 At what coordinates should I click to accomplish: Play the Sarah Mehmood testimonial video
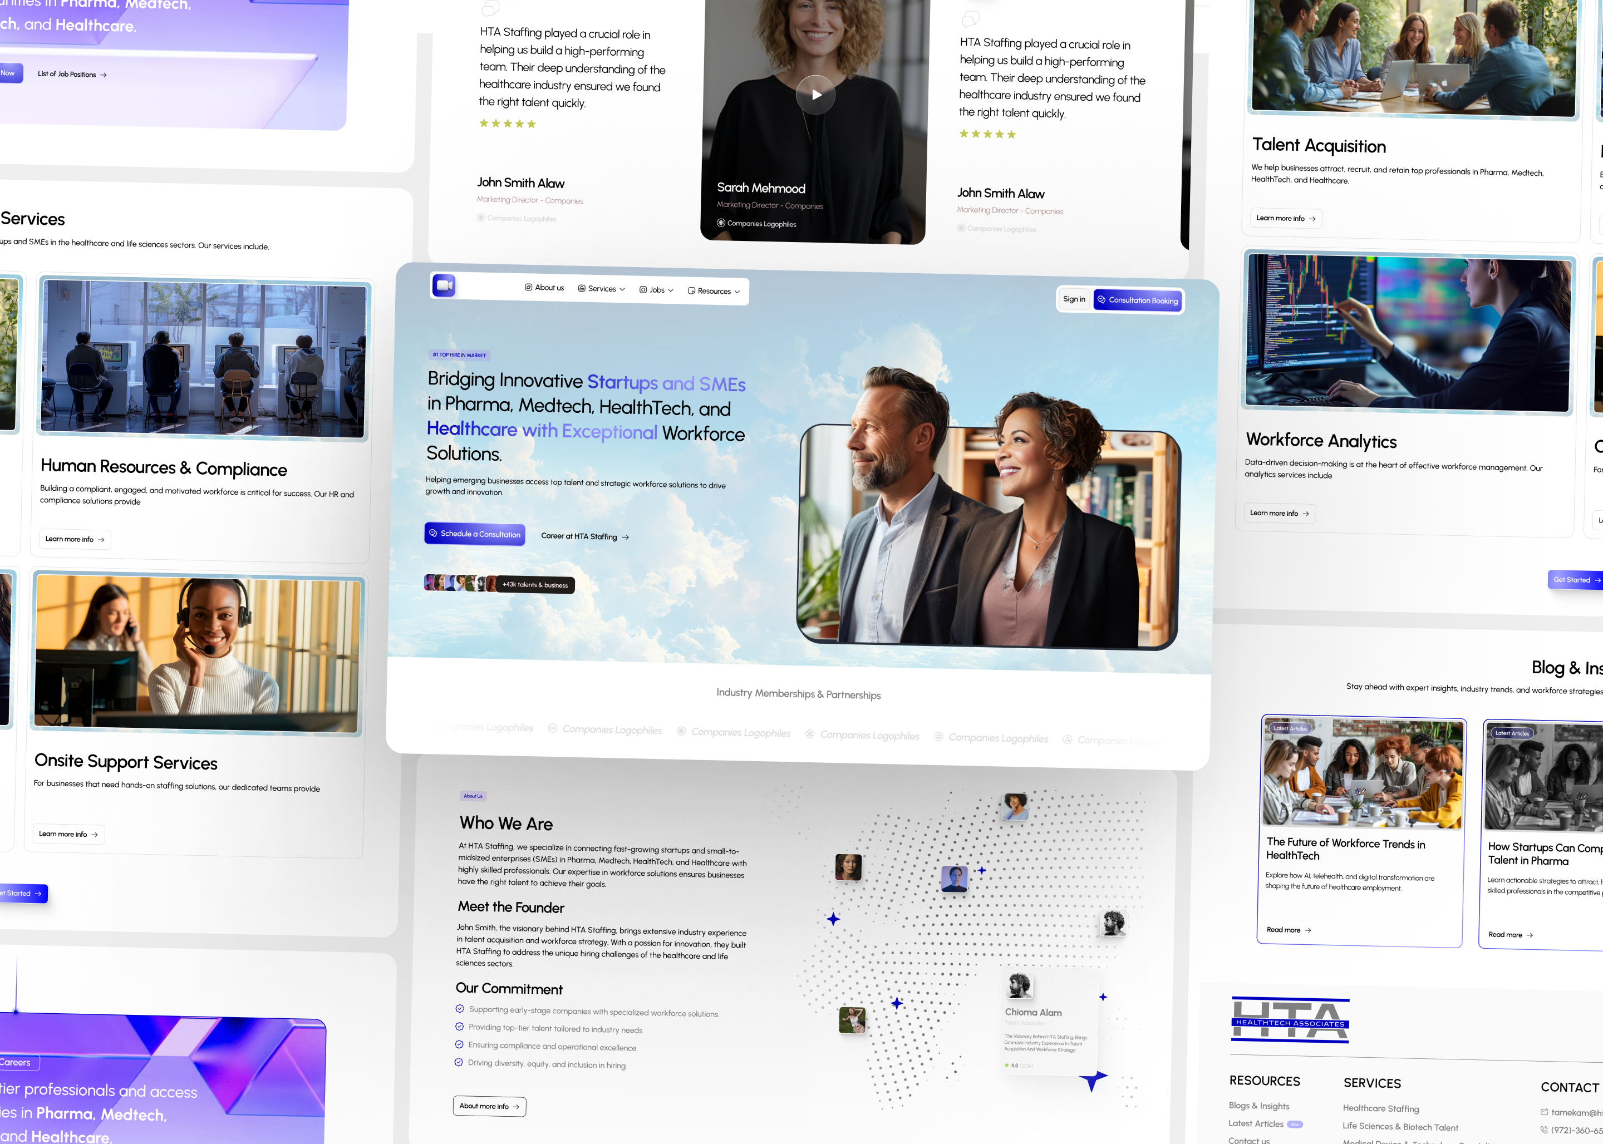815,95
